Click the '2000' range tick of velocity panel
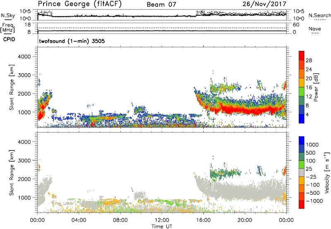The image size is (331, 229). (x=24, y=179)
